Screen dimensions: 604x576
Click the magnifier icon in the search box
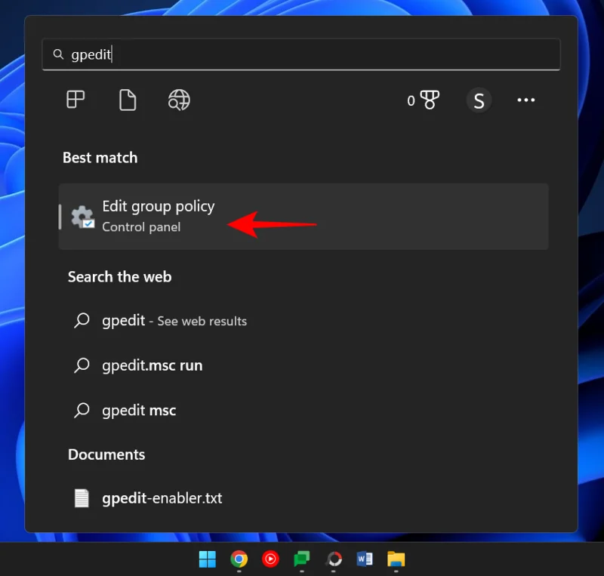tap(58, 54)
